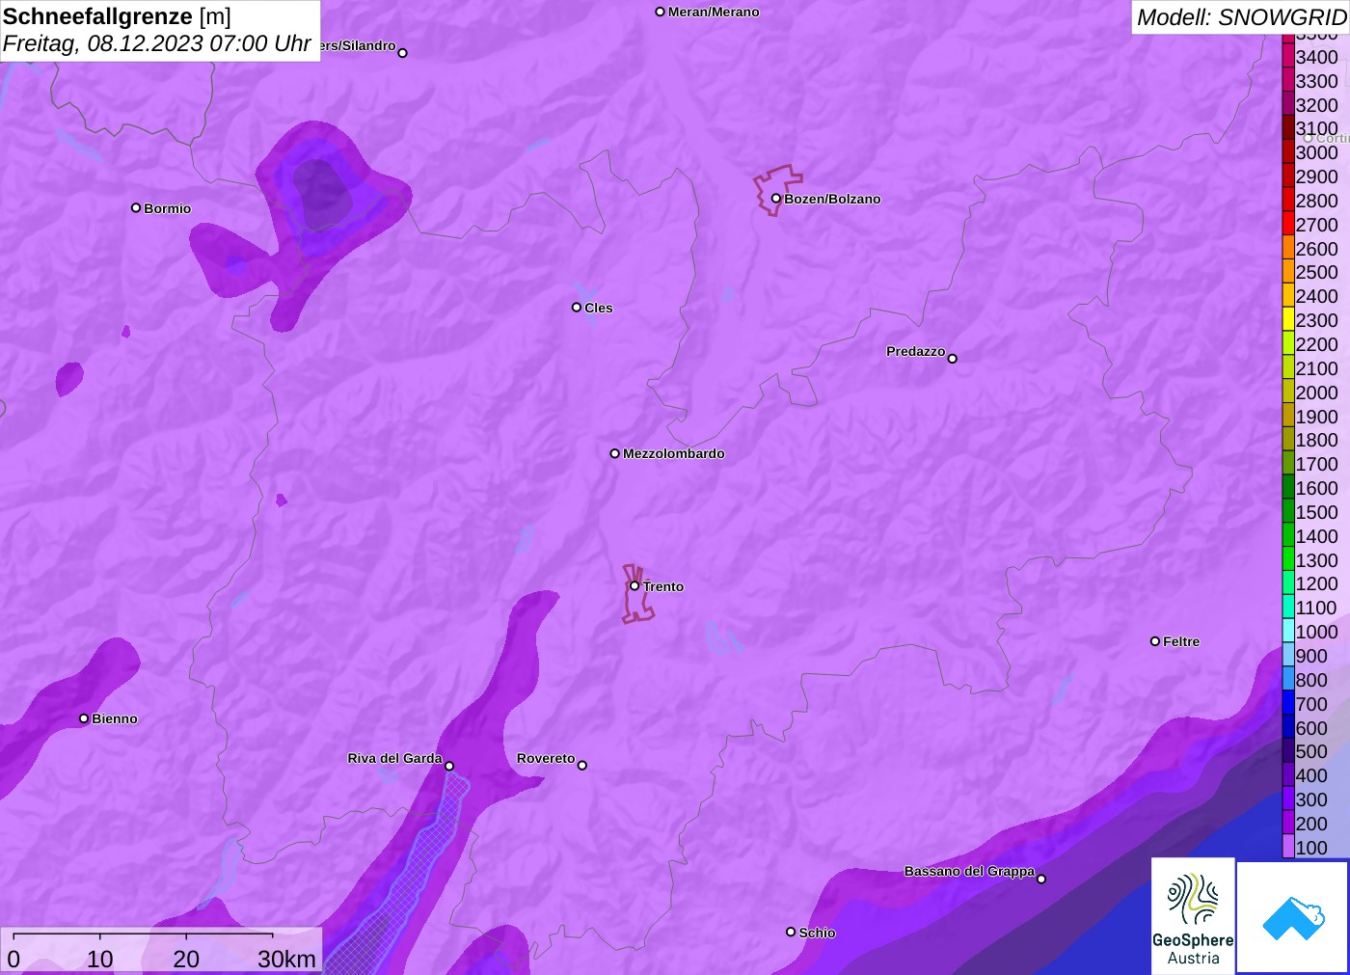Click the 3400 legend value
Screen dimensions: 1350x975
[1316, 57]
